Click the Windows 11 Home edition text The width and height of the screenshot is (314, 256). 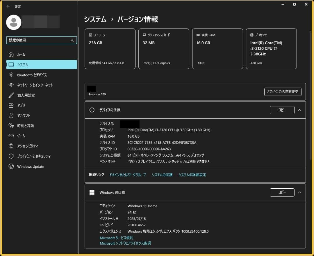click(142, 206)
